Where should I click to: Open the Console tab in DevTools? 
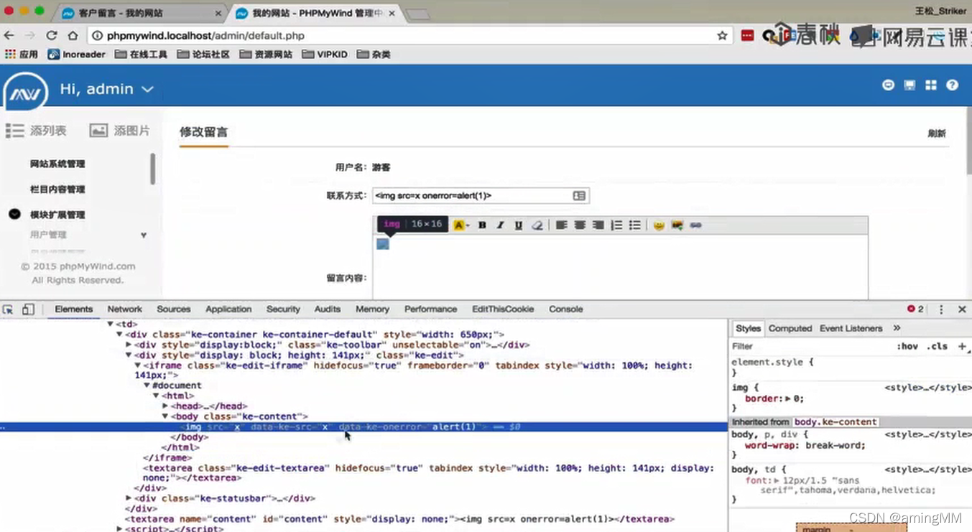click(x=565, y=309)
